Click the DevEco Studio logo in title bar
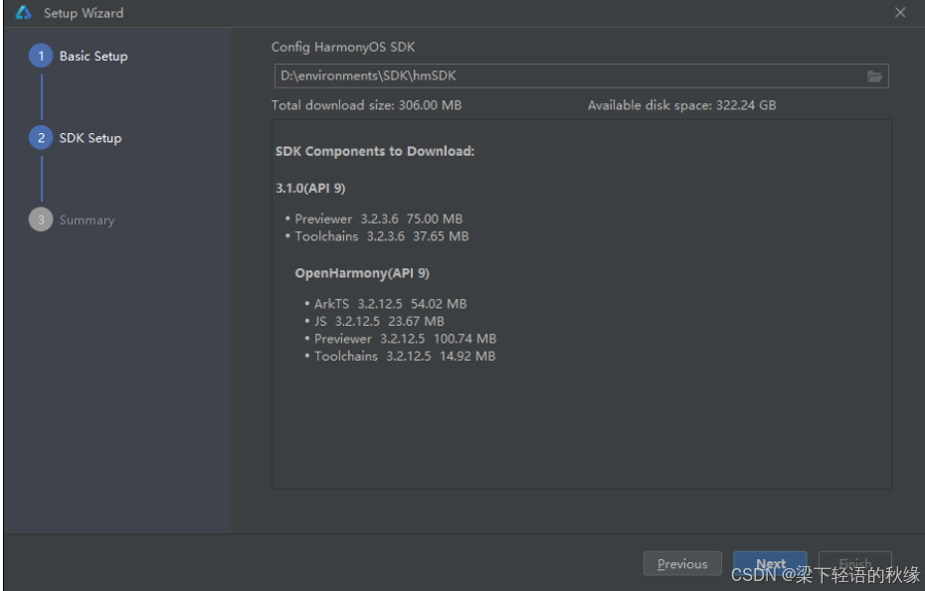925x591 pixels. tap(23, 12)
